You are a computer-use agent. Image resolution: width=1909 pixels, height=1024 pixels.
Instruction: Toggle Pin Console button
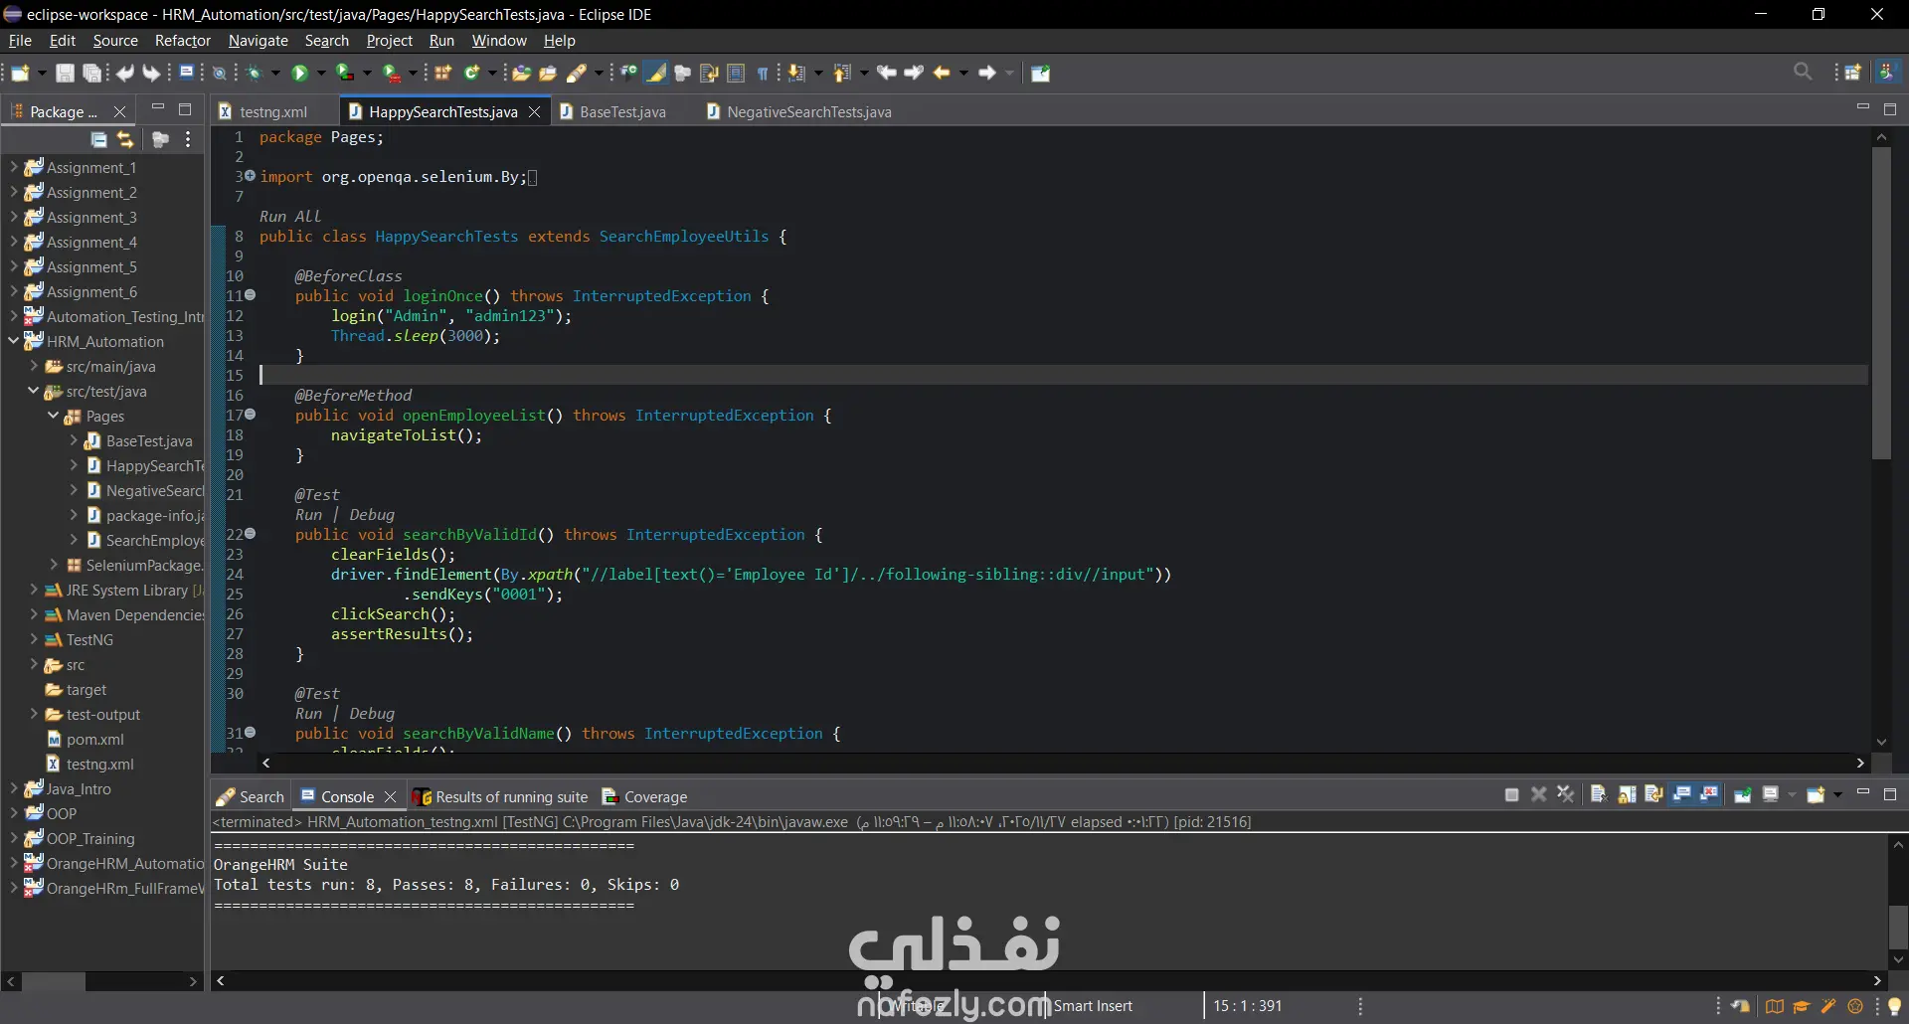click(1743, 794)
